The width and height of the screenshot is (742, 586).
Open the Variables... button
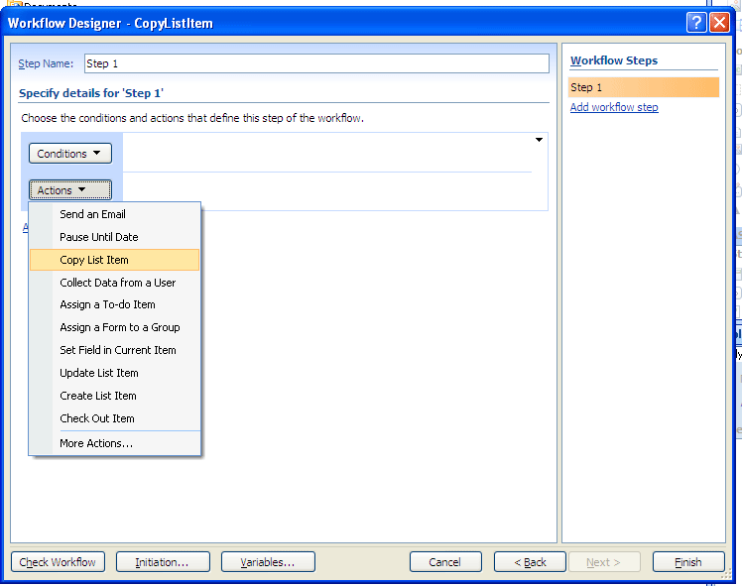coord(268,562)
